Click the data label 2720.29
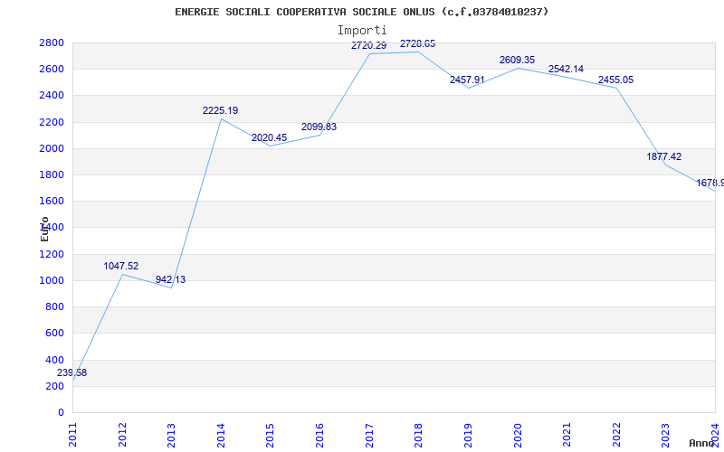The height and width of the screenshot is (452, 724). [369, 45]
